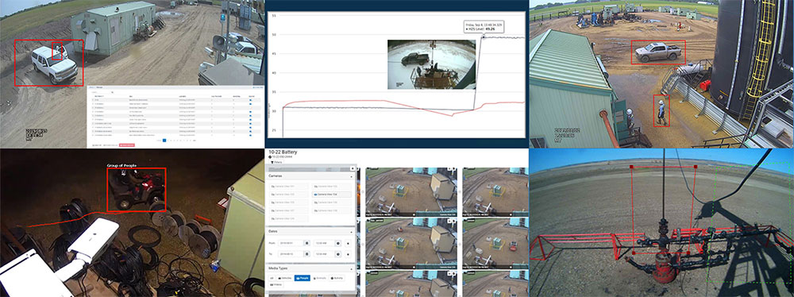Viewport: 794px width, 297px height.
Task: Select the highlighted Camera View 104 option
Action: point(330,194)
